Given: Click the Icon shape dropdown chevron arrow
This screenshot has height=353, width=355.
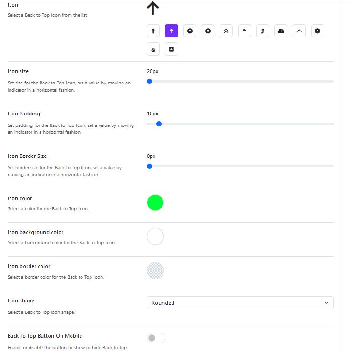Looking at the screenshot, I should click(326, 303).
